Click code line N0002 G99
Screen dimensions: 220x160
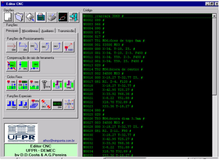(148, 20)
